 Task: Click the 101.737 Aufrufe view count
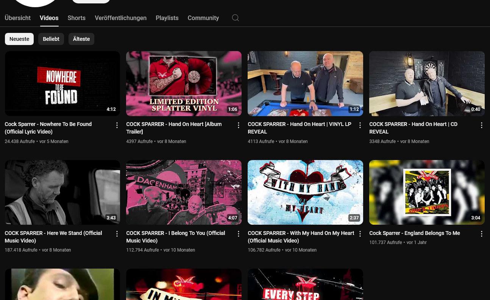(385, 242)
